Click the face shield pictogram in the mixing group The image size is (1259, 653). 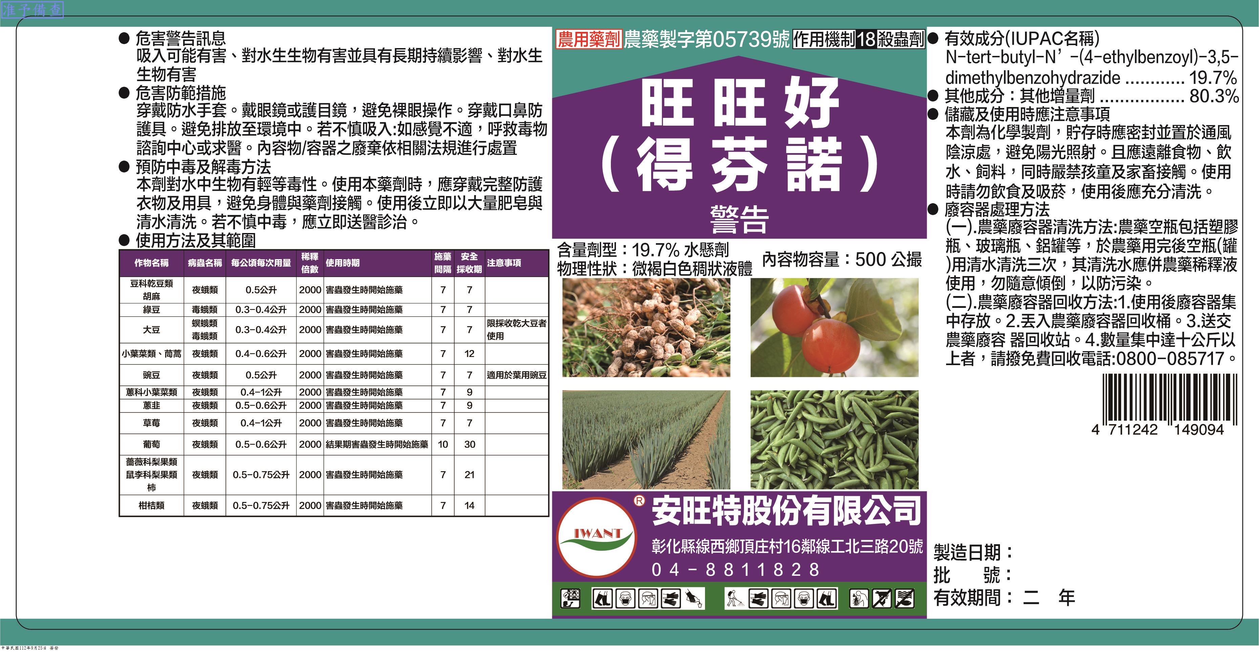pyautogui.click(x=648, y=599)
